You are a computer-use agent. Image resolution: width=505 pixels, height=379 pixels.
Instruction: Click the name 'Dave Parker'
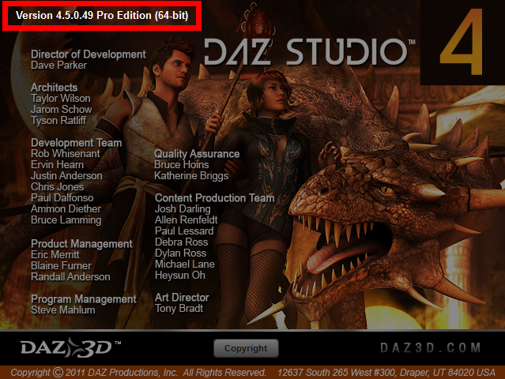[x=59, y=66]
